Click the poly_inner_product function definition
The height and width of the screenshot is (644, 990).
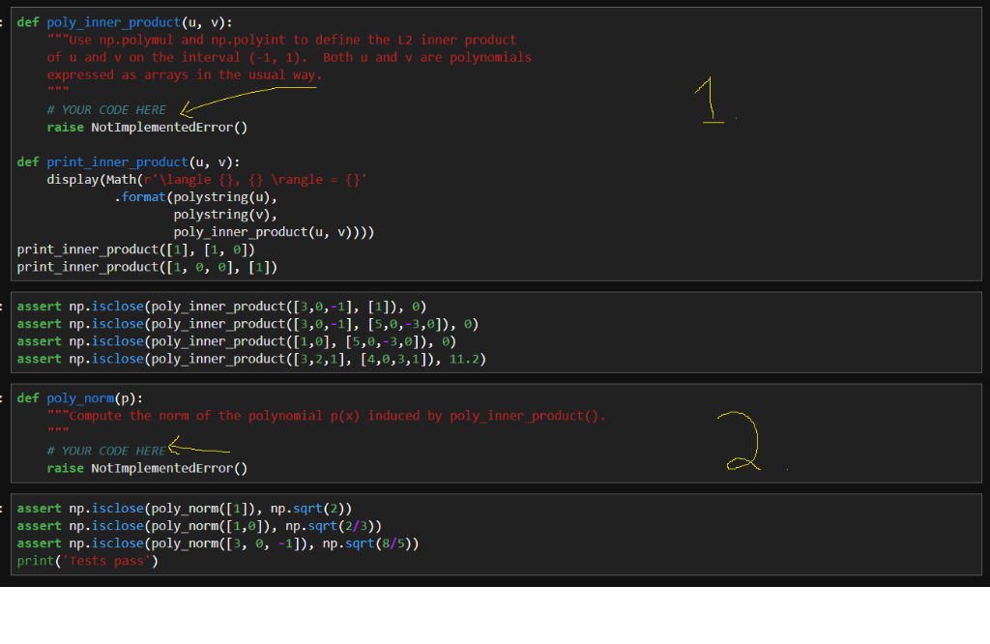(x=116, y=21)
